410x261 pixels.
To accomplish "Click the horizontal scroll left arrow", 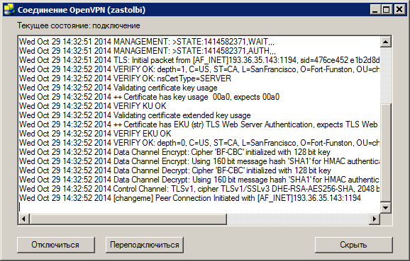I will [24, 219].
